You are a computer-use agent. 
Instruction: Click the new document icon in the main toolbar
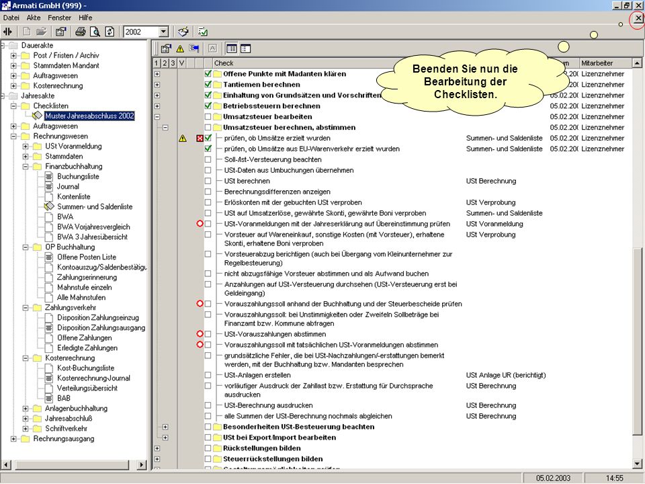(x=27, y=32)
